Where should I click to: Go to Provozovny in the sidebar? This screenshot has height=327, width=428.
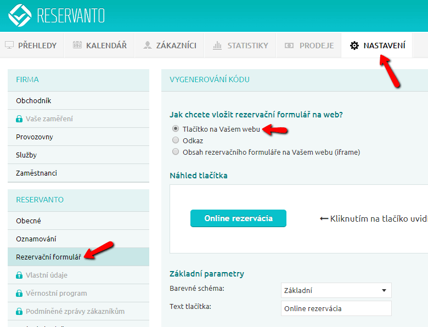pyautogui.click(x=78, y=137)
